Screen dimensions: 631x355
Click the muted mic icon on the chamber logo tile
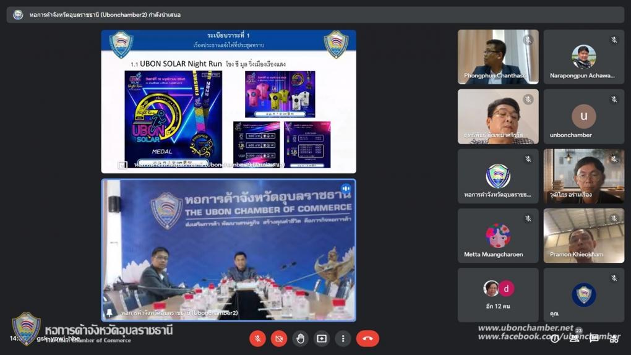(x=528, y=159)
